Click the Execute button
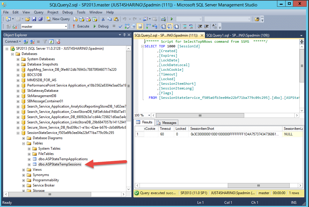309x207 pixels. 81,26
